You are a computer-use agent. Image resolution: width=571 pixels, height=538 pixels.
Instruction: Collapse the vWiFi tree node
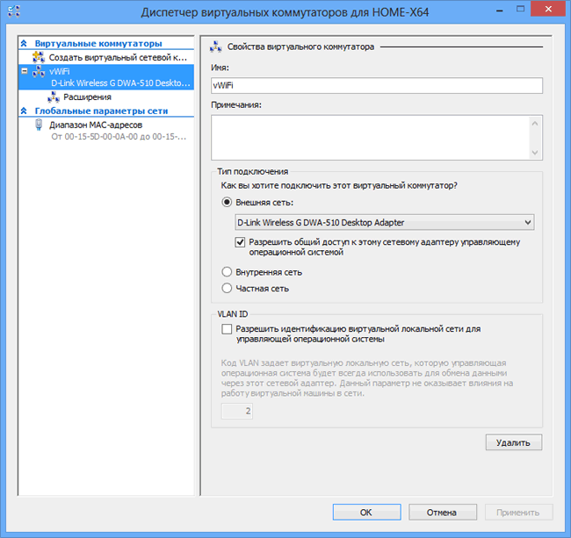(25, 71)
